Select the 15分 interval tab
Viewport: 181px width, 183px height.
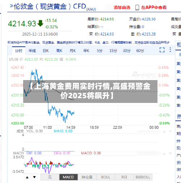pyautogui.click(x=113, y=51)
